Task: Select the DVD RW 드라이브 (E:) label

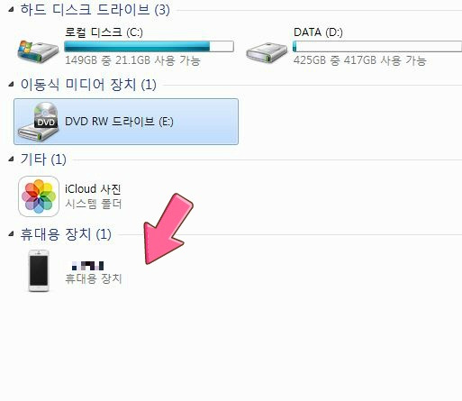Action: coord(119,122)
